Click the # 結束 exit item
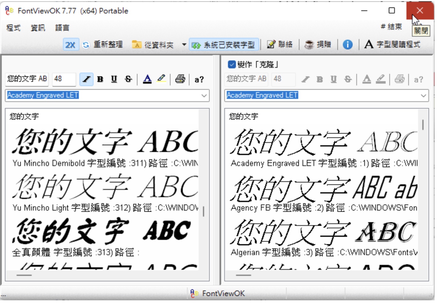Image resolution: width=437 pixels, height=307 pixels. point(391,27)
